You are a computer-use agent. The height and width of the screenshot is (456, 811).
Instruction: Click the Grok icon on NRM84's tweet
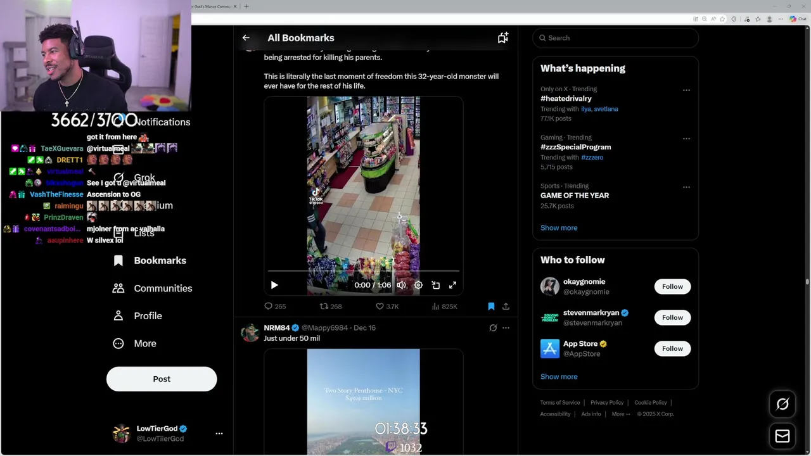(x=493, y=327)
